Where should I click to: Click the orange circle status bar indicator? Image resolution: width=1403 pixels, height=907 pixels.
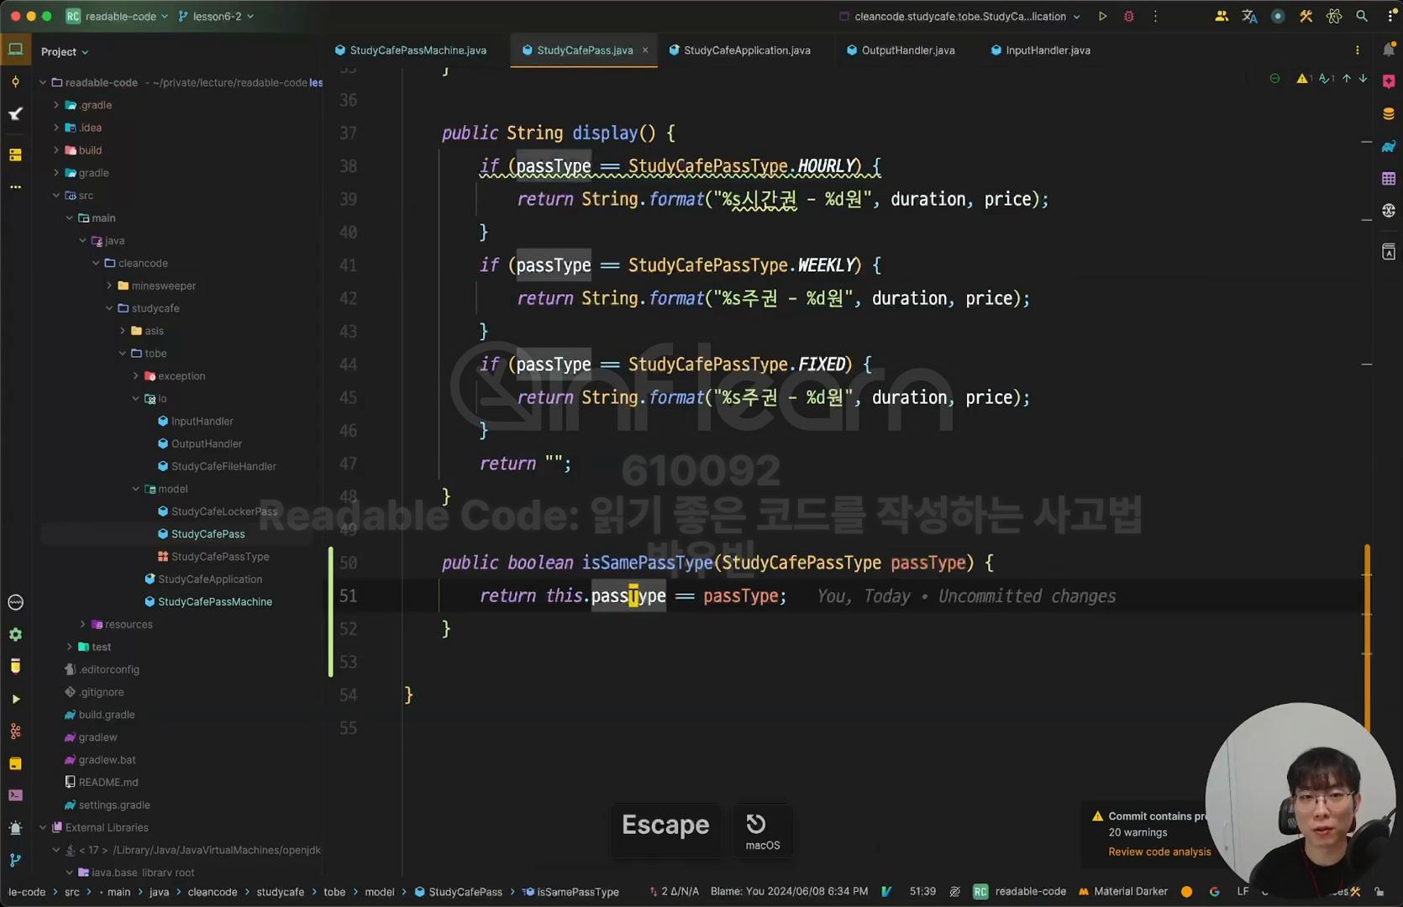[x=1186, y=892]
